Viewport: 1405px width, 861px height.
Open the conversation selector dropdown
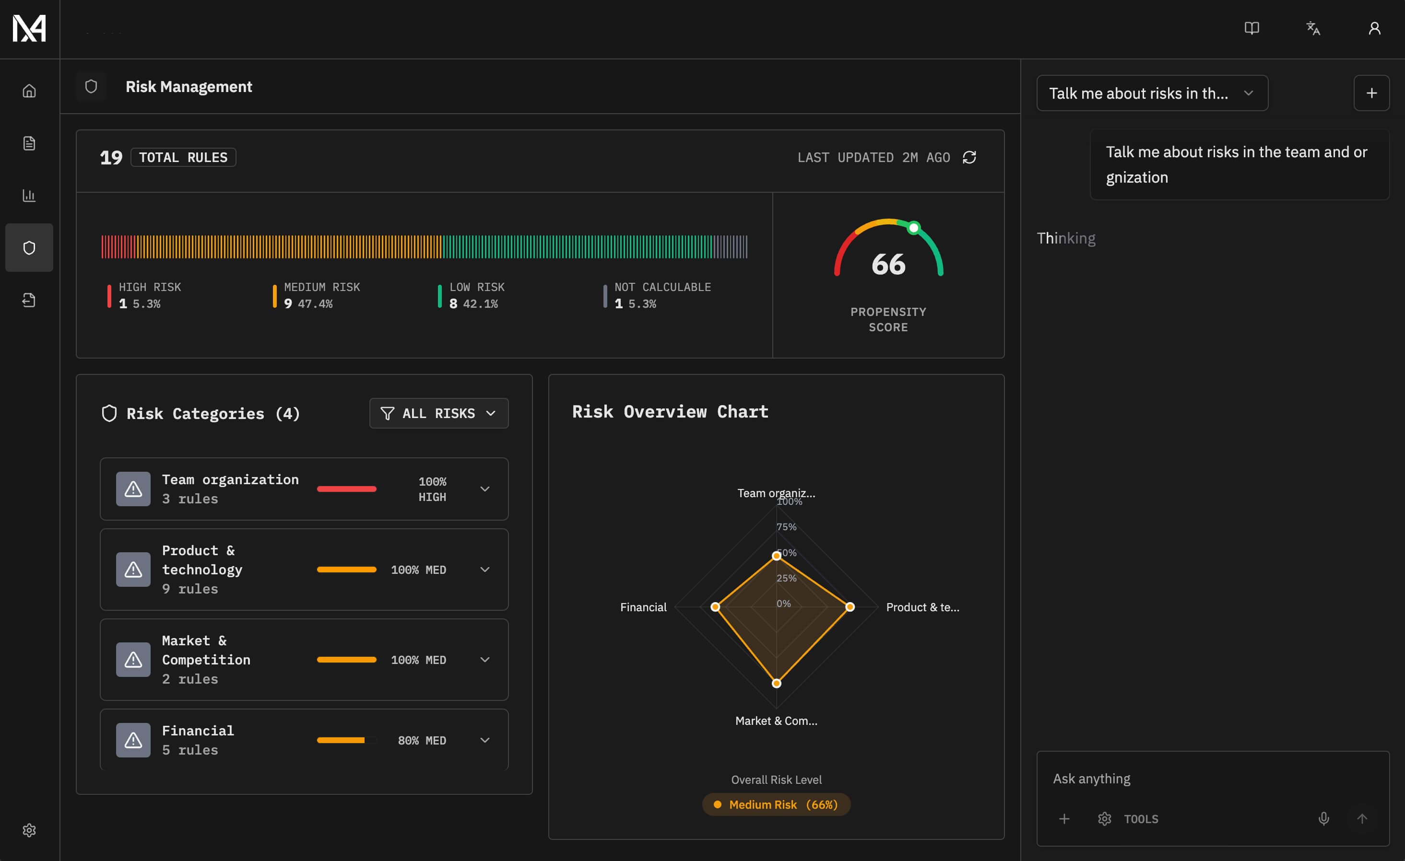pos(1152,93)
